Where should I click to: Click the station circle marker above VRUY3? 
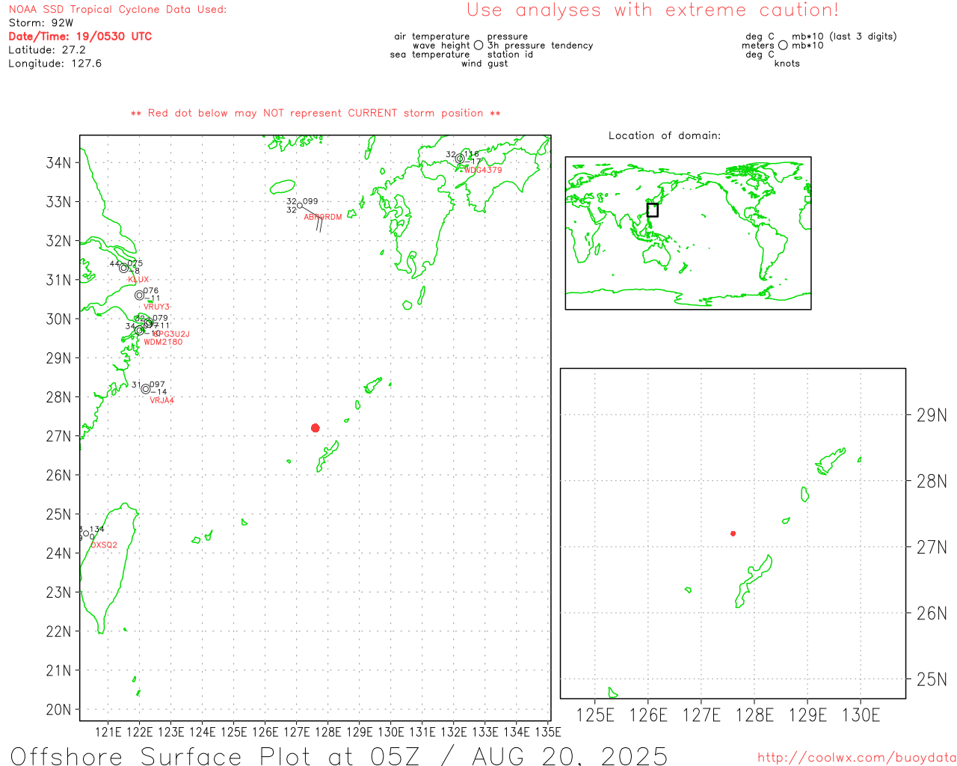tap(139, 295)
